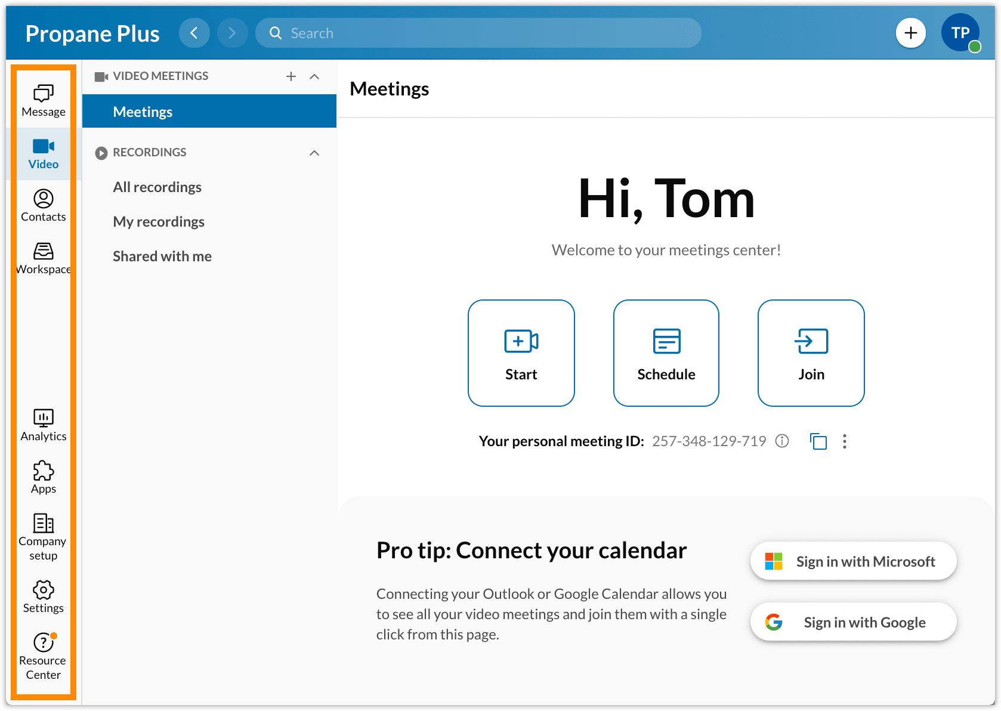Collapse the VIDEO MEETINGS section
This screenshot has width=1001, height=711.
pyautogui.click(x=314, y=76)
